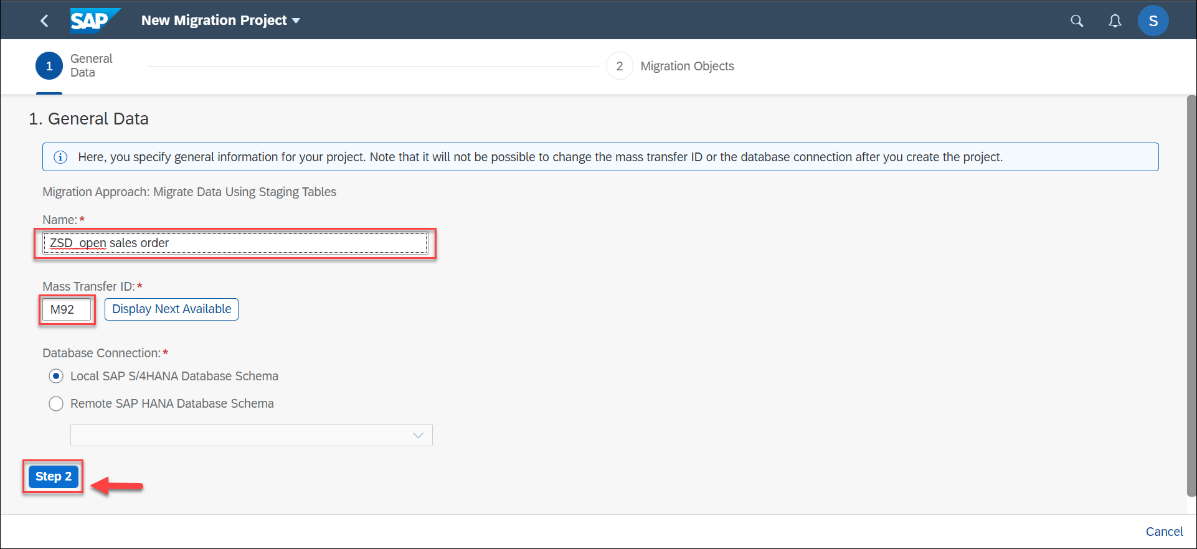Screen dimensions: 1197x549
Task: Click the vertical scrollbar
Action: pos(1191,296)
